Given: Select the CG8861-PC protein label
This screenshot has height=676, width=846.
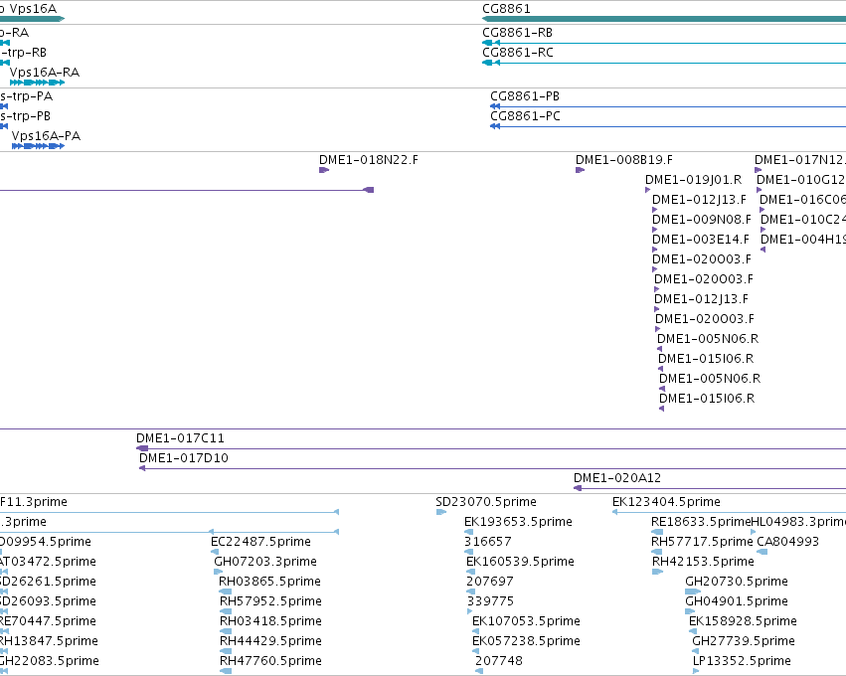Looking at the screenshot, I should 526,116.
